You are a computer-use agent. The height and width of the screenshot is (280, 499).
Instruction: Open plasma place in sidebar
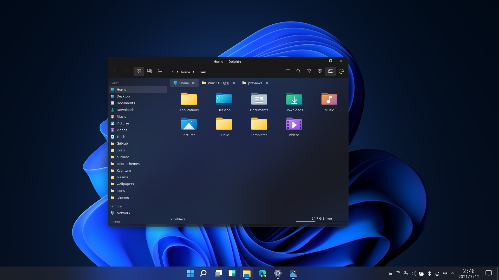138,177
